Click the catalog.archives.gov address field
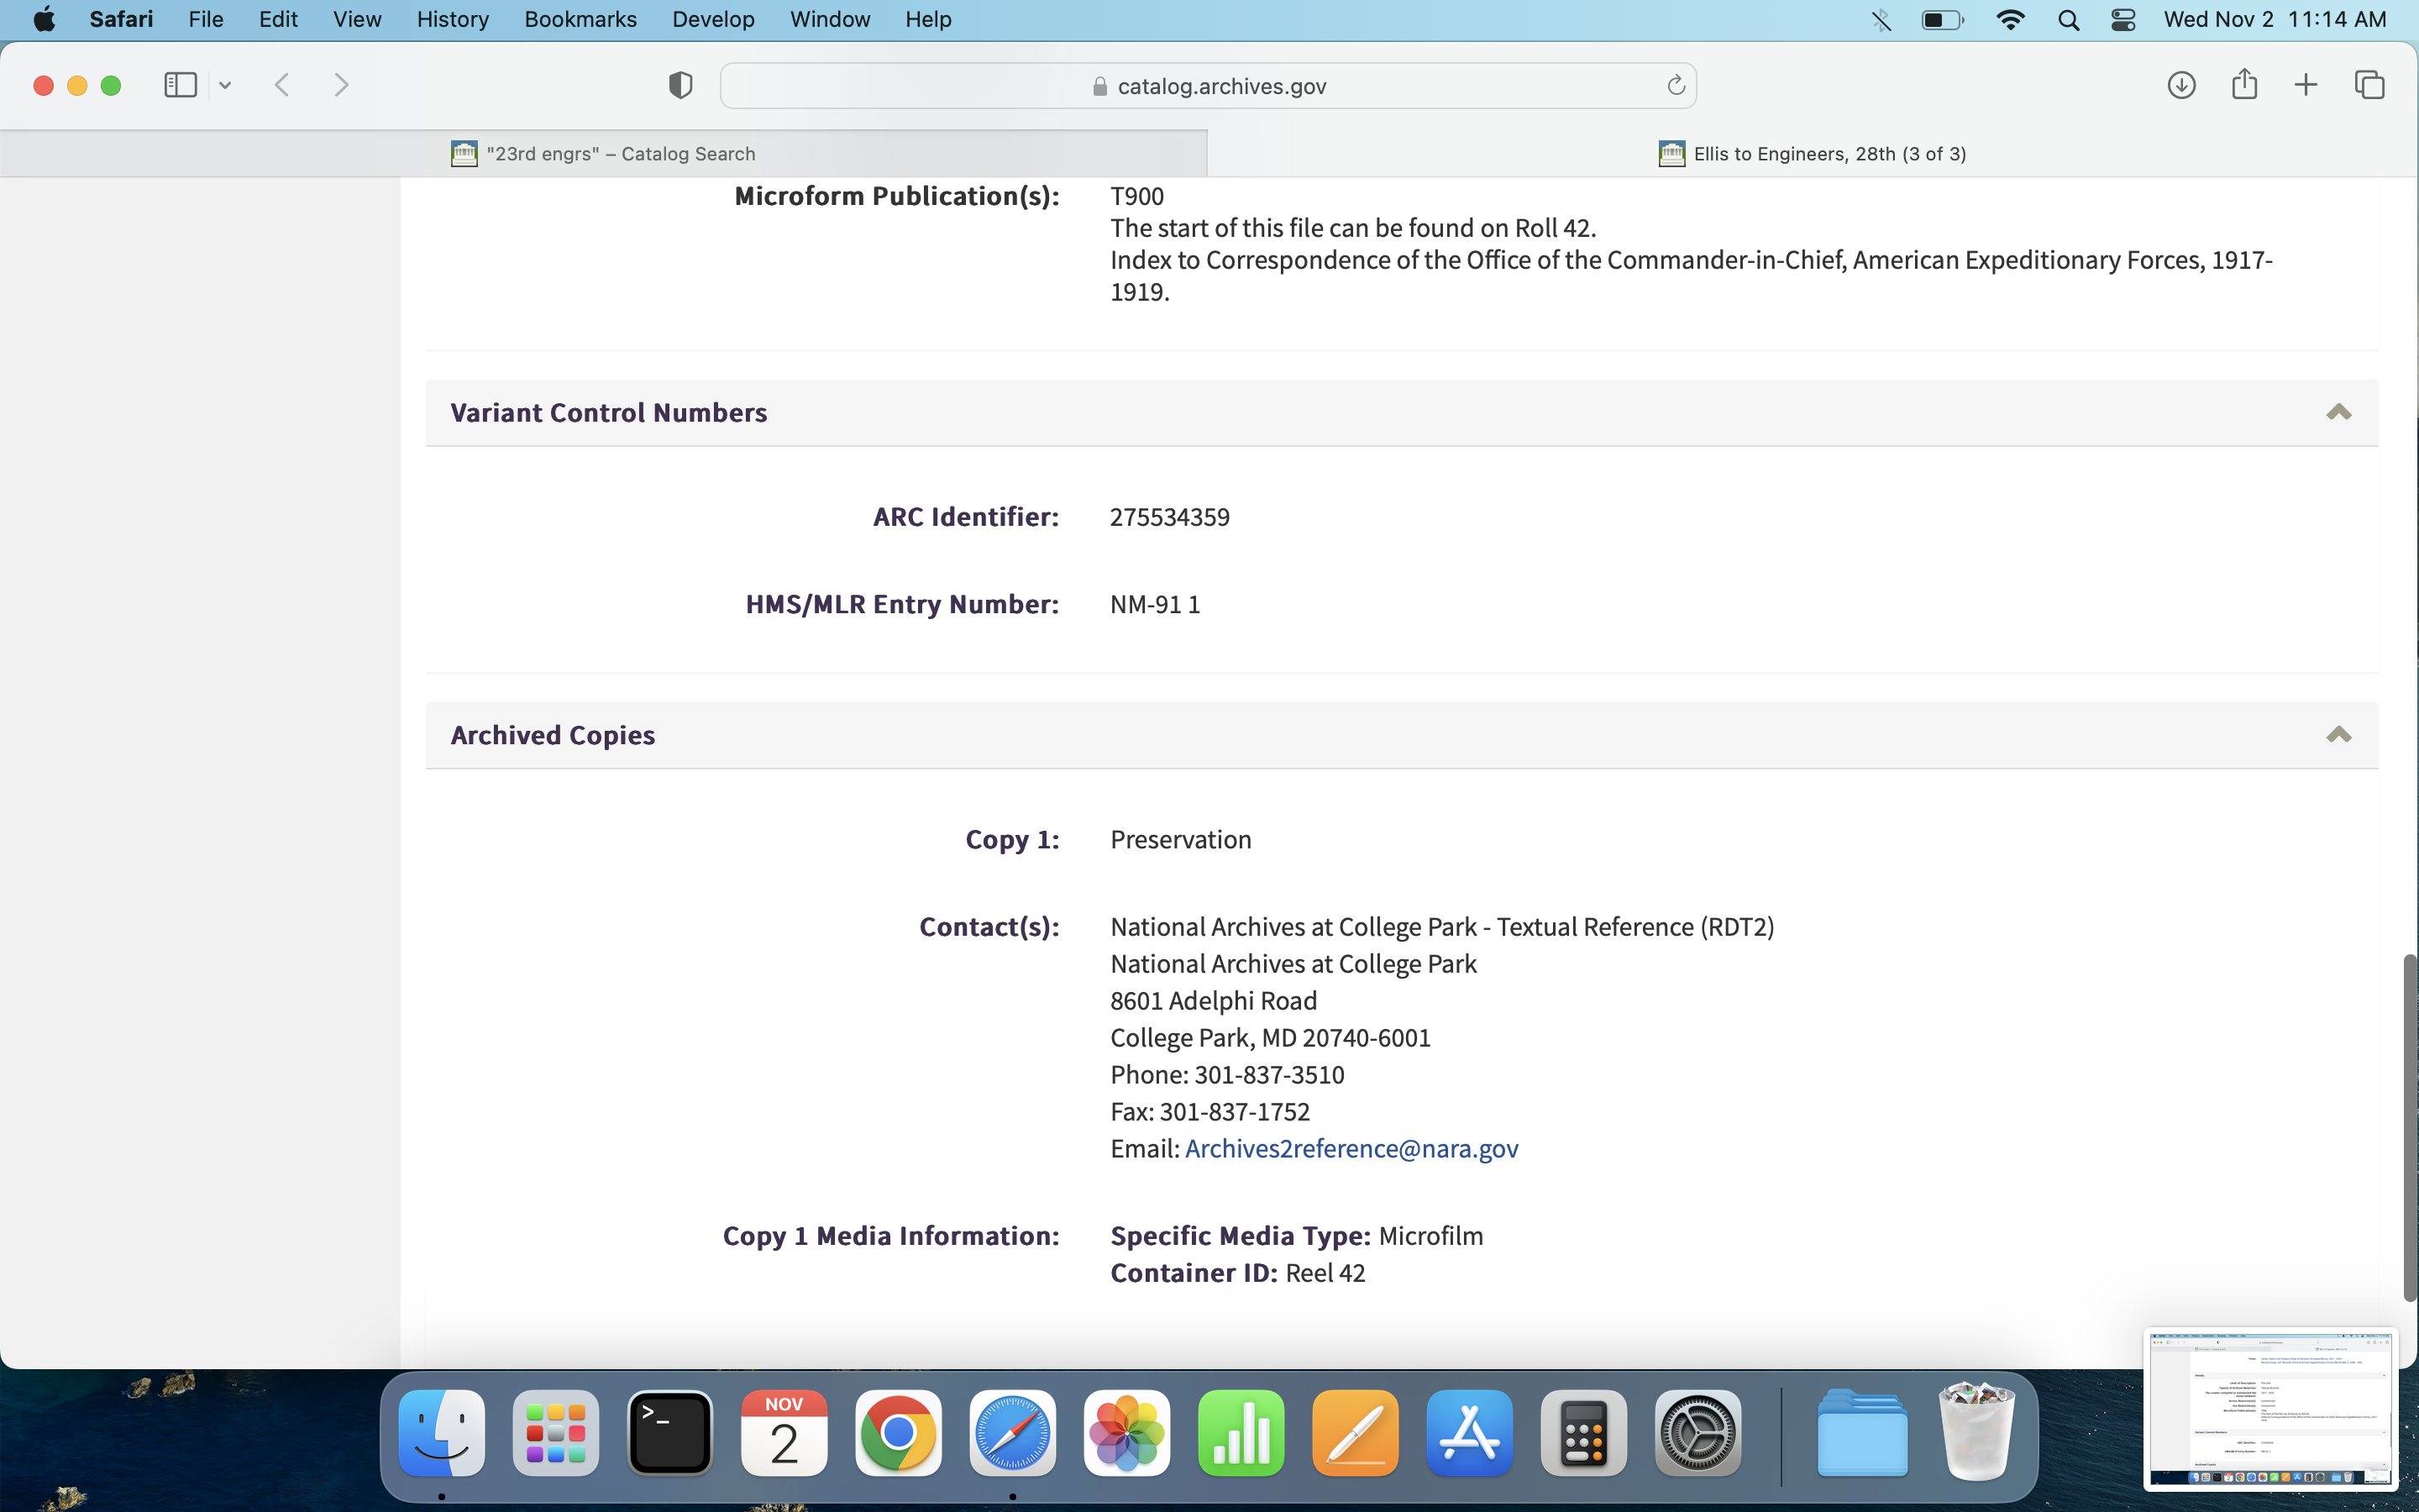Viewport: 2419px width, 1512px height. [1208, 86]
